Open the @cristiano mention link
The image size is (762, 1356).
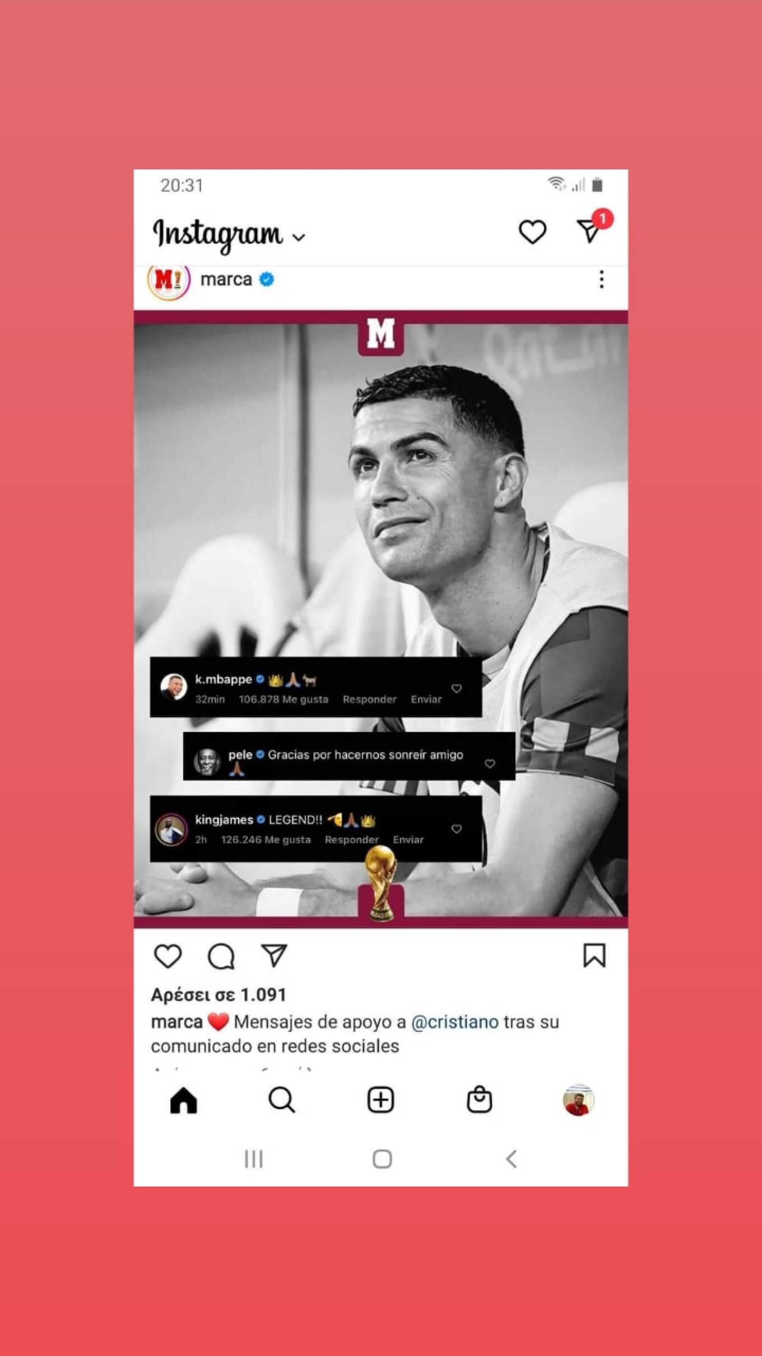454,1022
